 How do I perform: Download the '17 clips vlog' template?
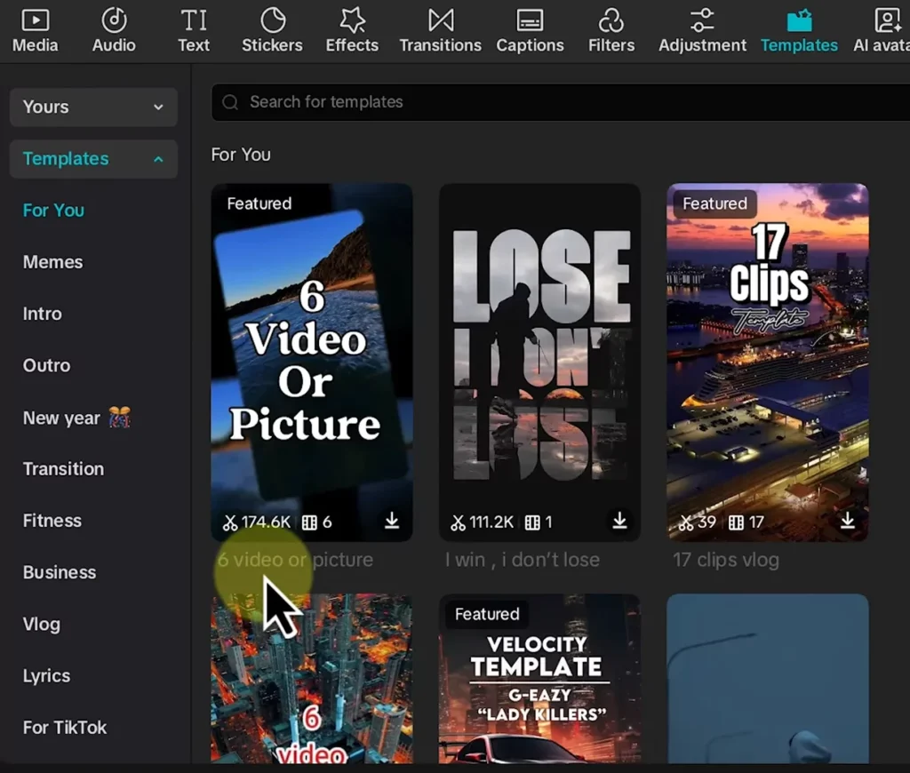coord(848,522)
